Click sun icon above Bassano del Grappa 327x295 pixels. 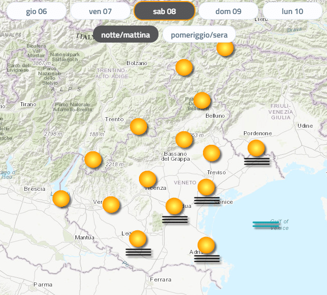click(184, 140)
